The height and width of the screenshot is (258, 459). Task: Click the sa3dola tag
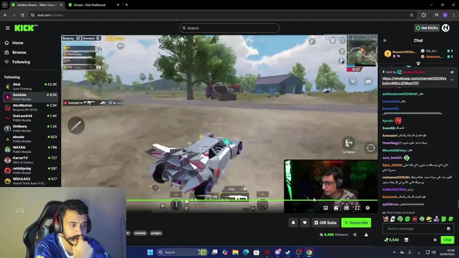point(140,233)
